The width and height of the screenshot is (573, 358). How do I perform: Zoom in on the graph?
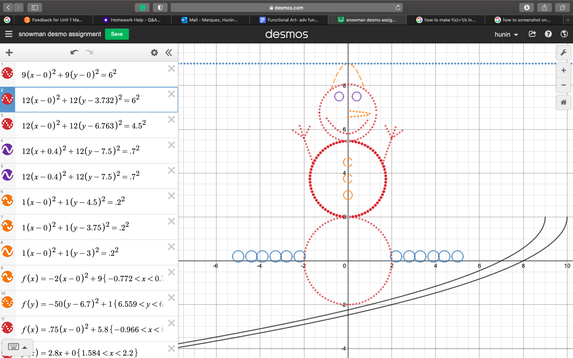click(563, 70)
